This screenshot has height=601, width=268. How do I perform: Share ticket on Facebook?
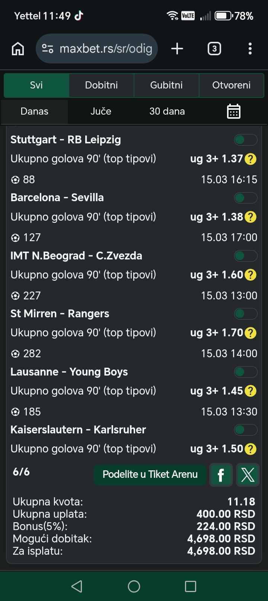point(221,475)
